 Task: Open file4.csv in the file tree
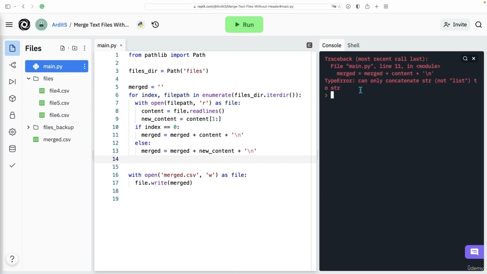click(x=59, y=91)
